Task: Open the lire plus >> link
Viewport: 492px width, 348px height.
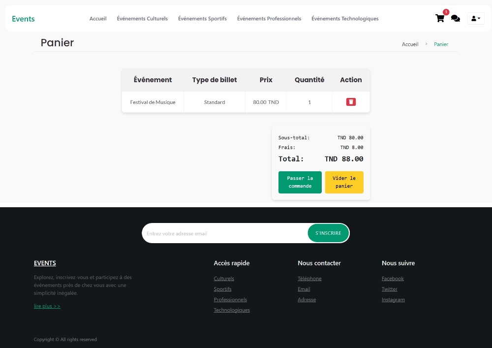Action: coord(47,306)
